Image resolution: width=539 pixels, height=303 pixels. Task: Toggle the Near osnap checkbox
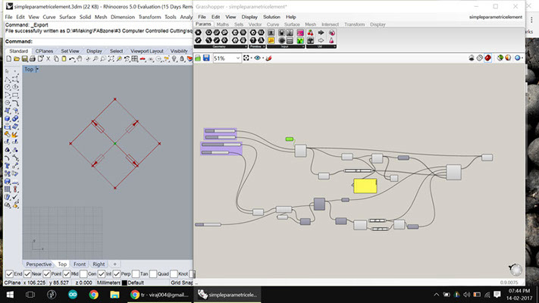click(27, 273)
